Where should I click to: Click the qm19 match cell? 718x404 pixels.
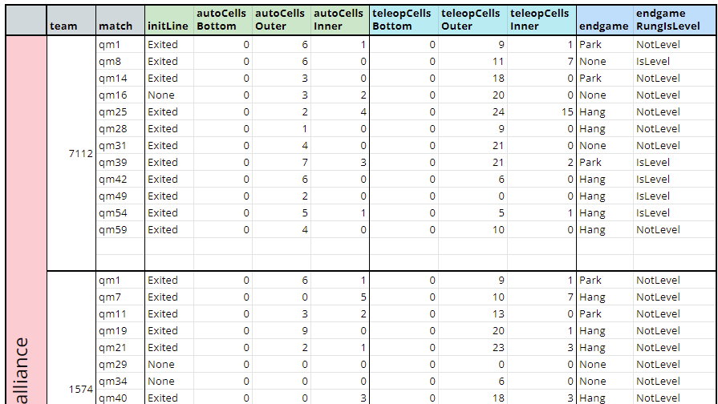(120, 331)
